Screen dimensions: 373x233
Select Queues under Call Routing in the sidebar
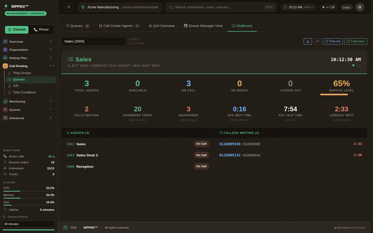click(31, 79)
